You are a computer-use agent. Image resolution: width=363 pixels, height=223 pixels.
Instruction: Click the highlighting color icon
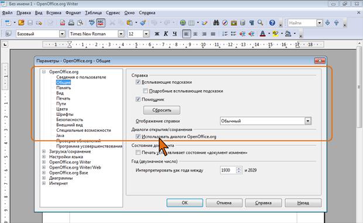(275, 34)
